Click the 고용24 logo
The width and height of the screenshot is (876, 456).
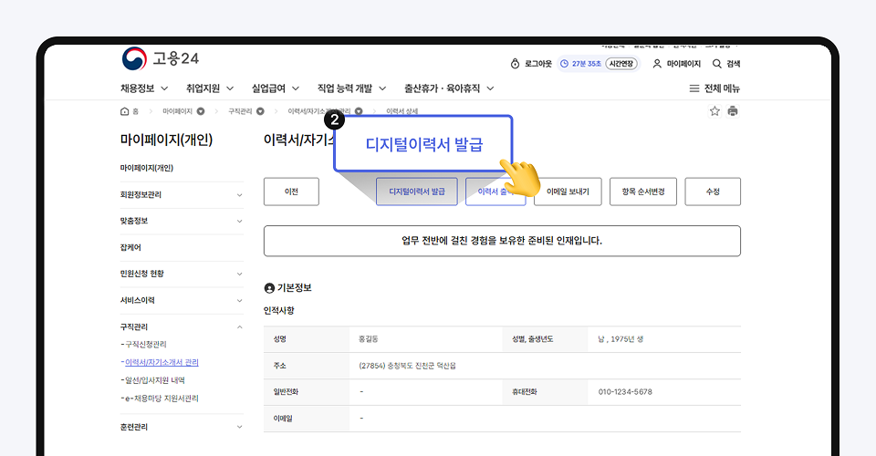[160, 58]
